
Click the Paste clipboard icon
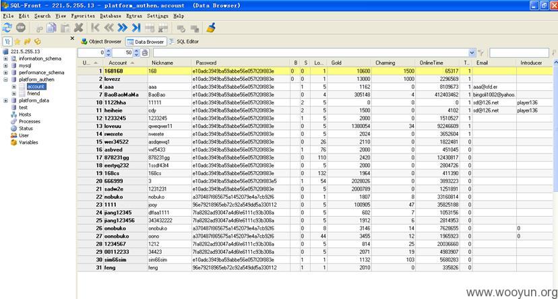[x=65, y=28]
